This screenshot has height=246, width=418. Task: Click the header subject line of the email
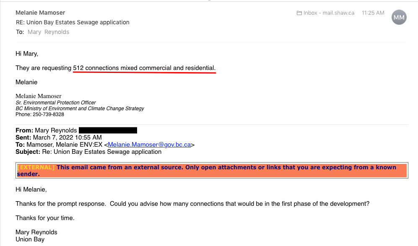coord(73,22)
